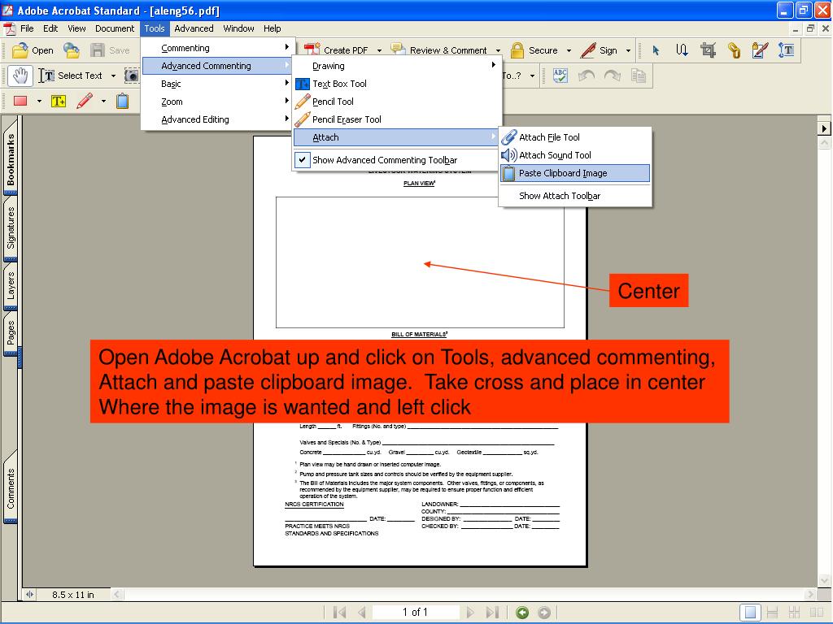Click the Sign pen icon
Image resolution: width=833 pixels, height=624 pixels.
point(587,50)
